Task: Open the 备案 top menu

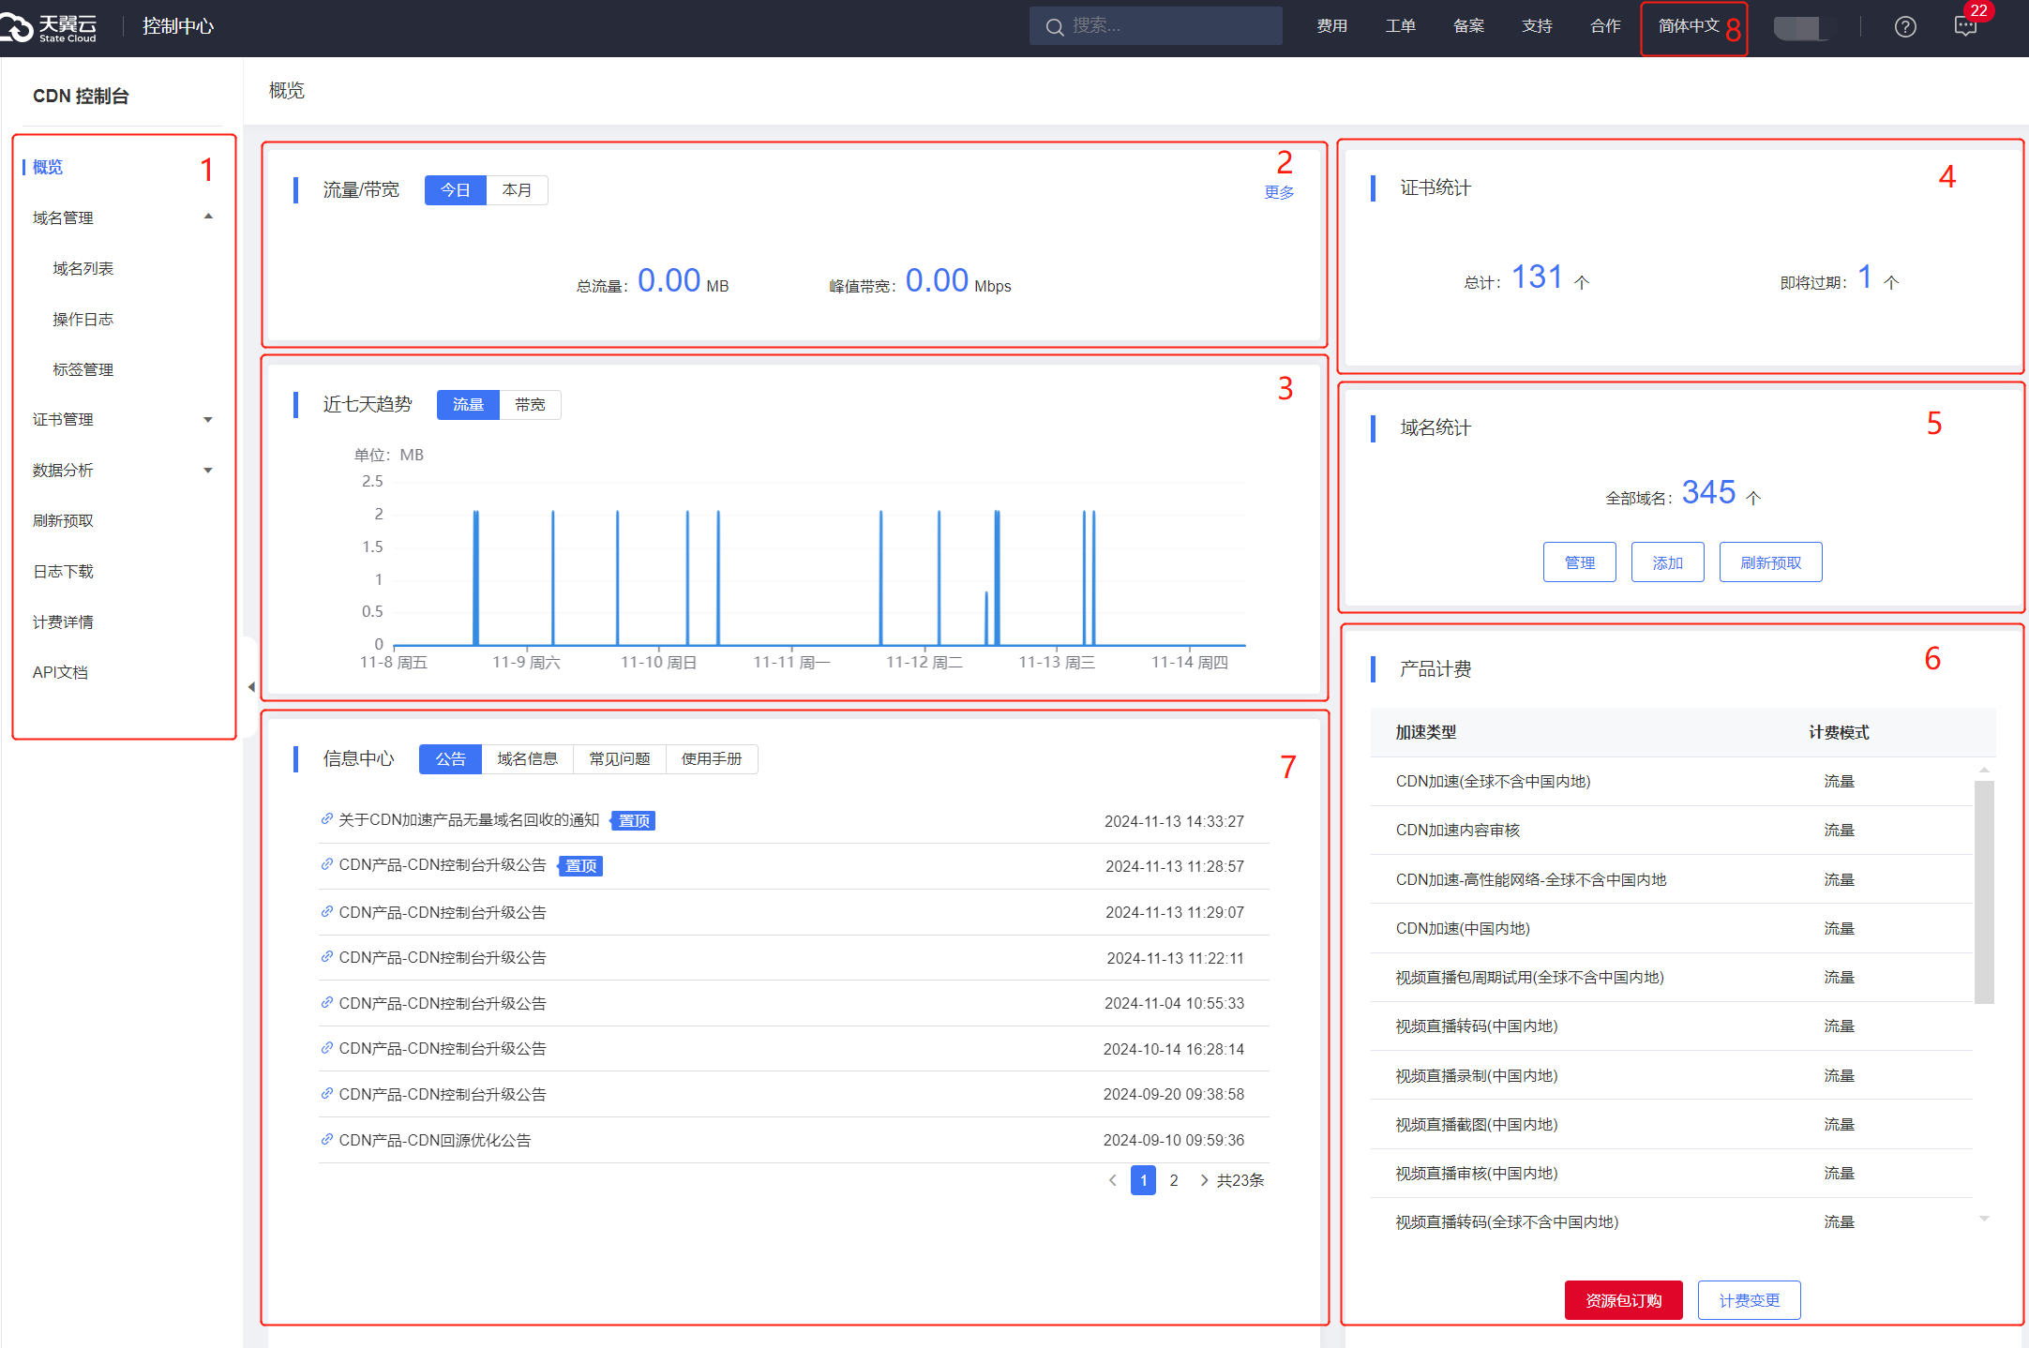Action: (x=1468, y=26)
